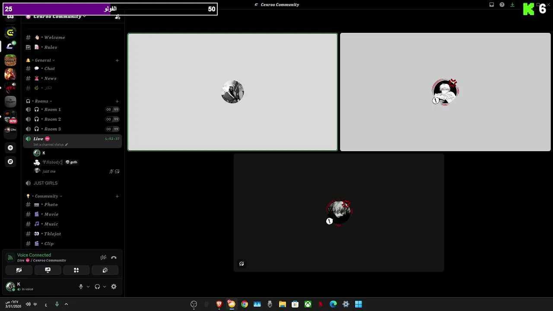The width and height of the screenshot is (553, 311).
Task: Focus top-right participant video tile
Action: click(x=445, y=92)
